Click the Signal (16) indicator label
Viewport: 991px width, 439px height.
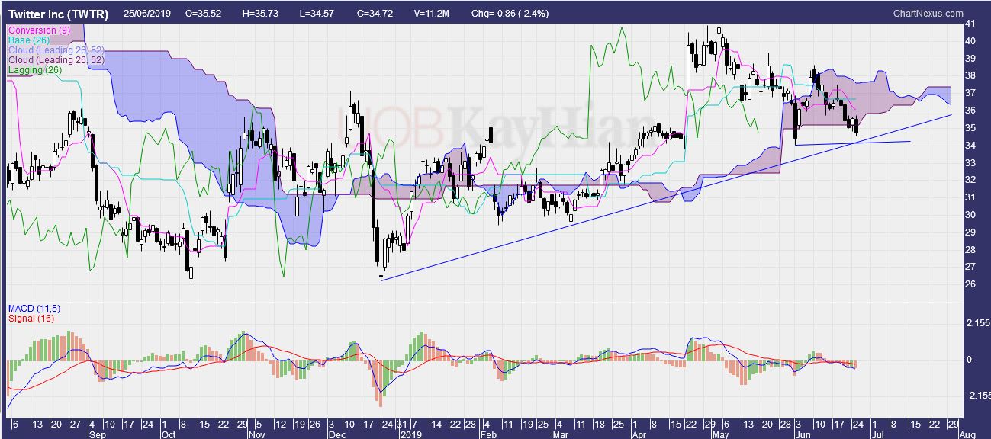coord(30,318)
